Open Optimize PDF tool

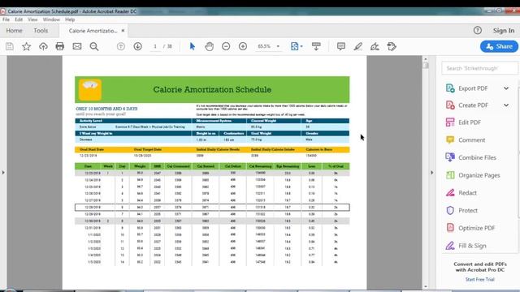476,228
